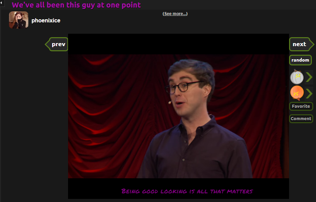
Task: Open the phoenixice username profile link
Action: (46, 21)
